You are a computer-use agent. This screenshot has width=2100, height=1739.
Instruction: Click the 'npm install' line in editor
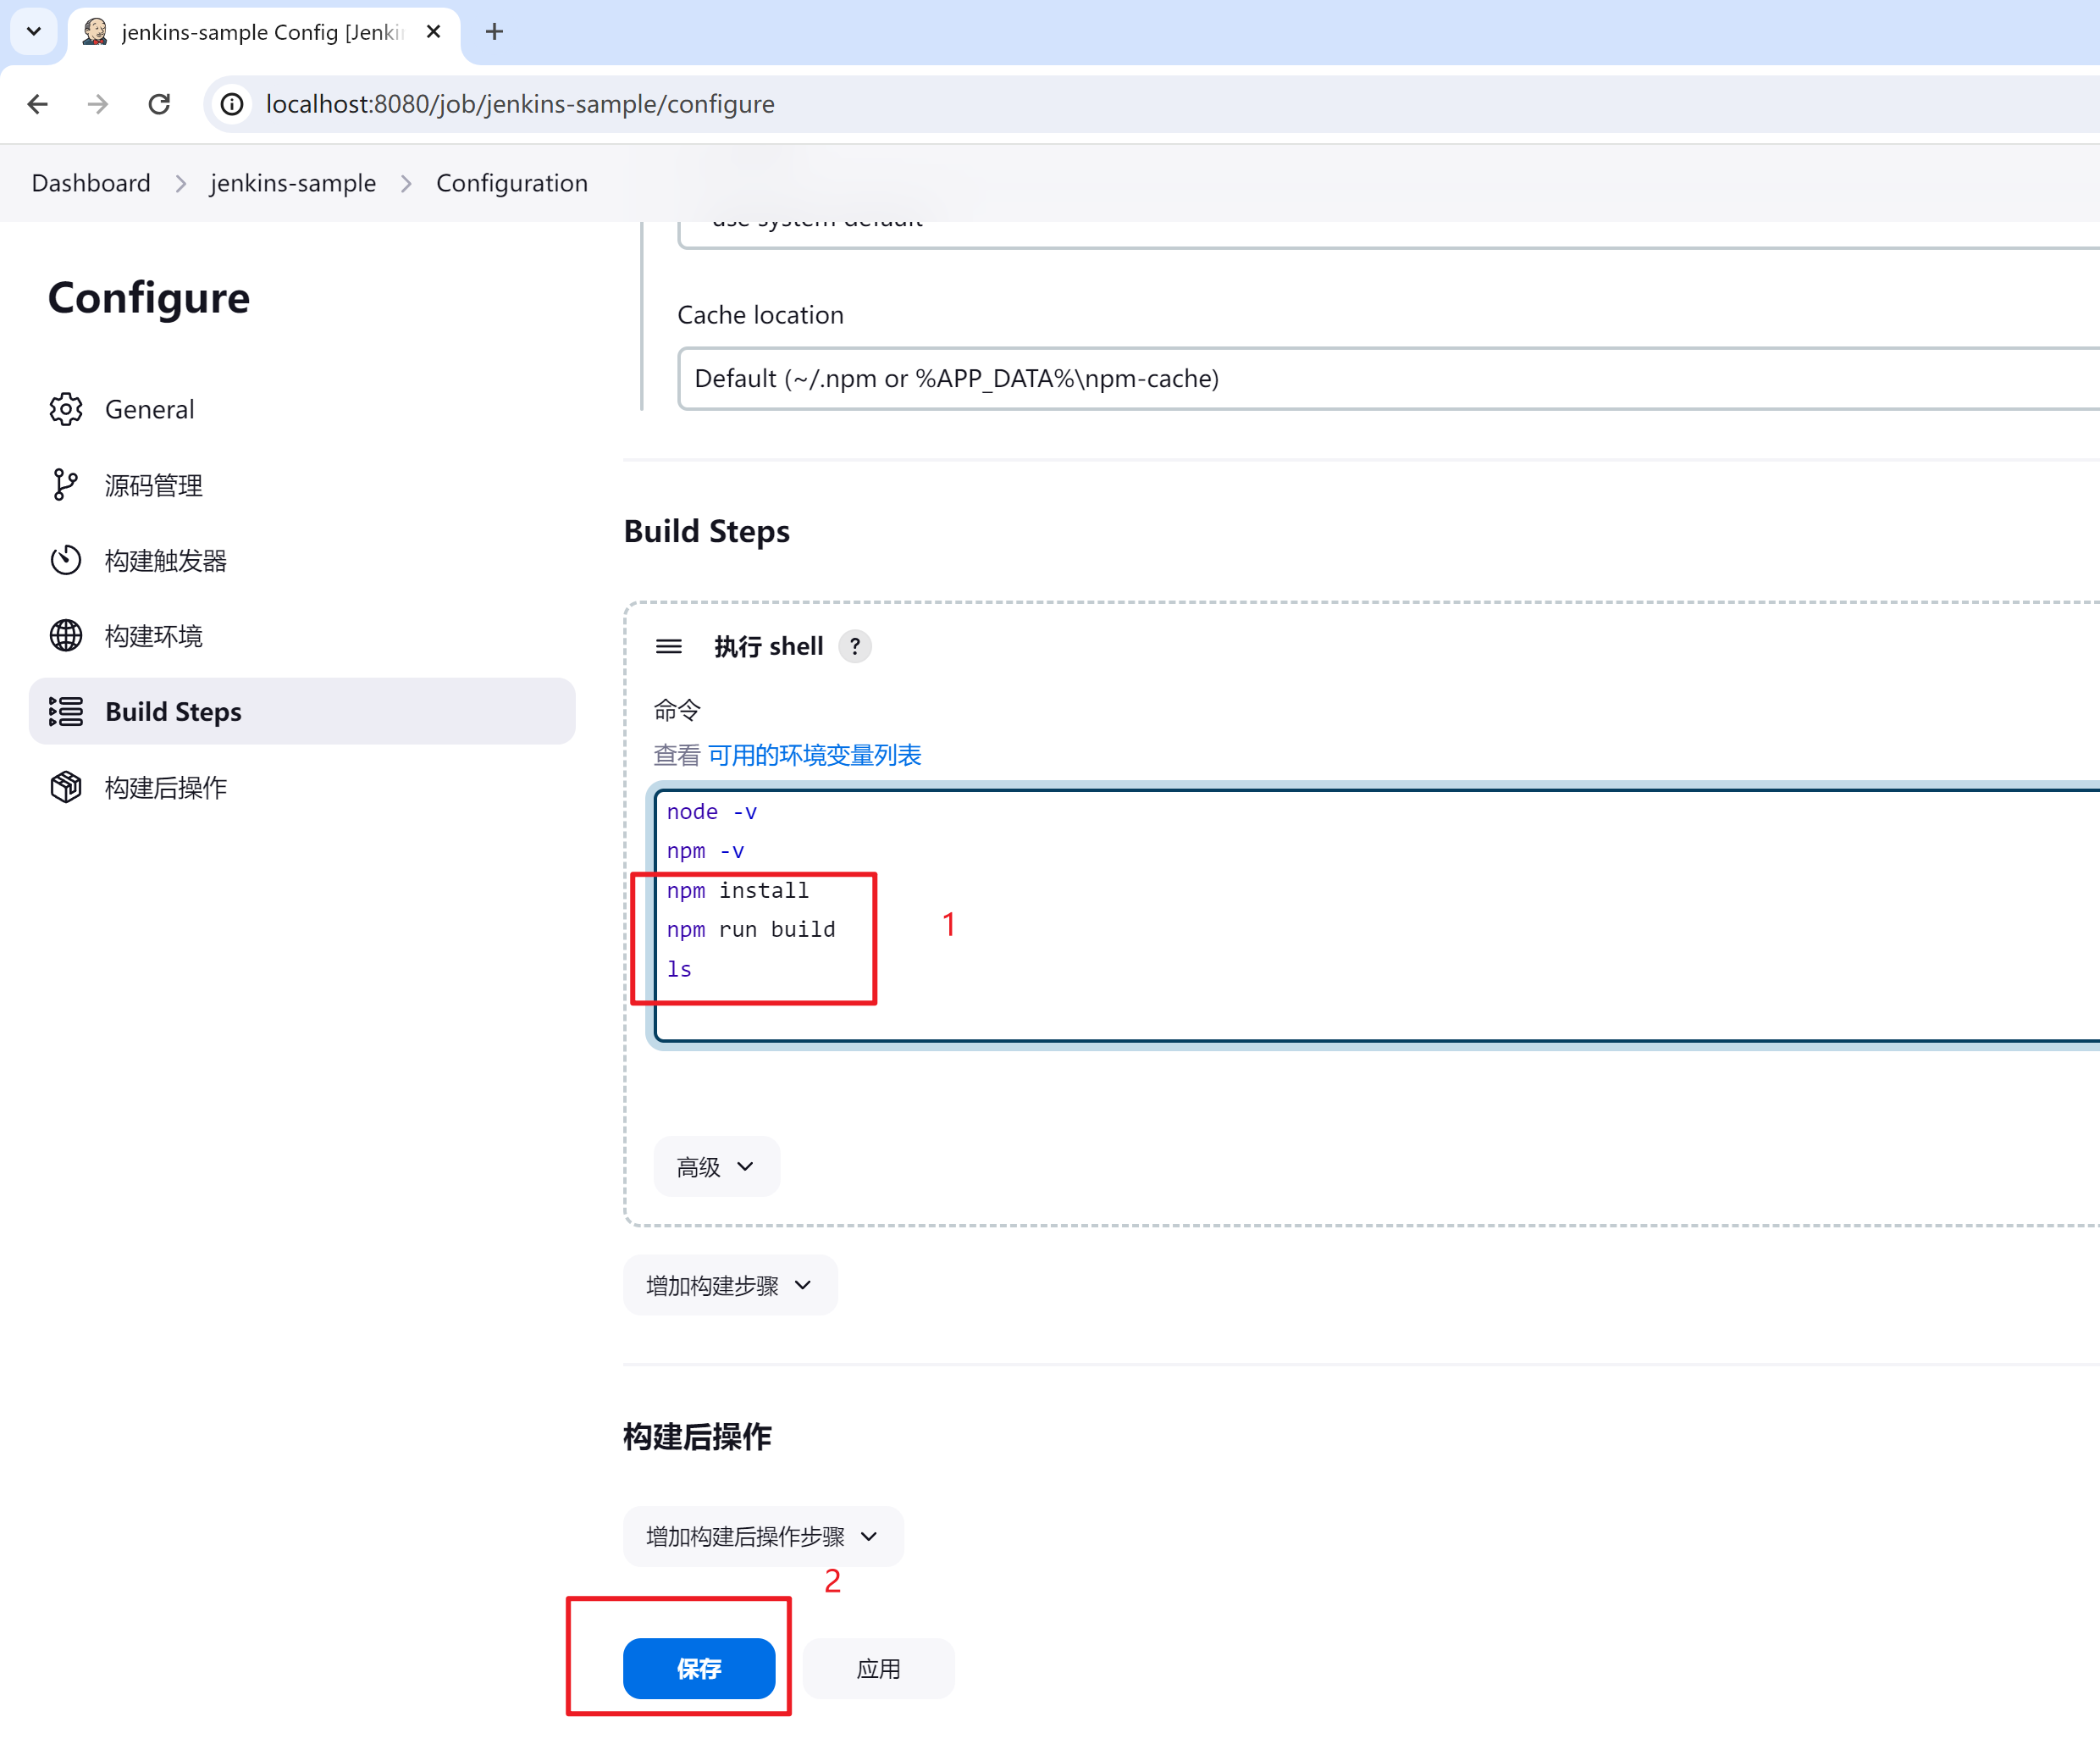pos(738,890)
